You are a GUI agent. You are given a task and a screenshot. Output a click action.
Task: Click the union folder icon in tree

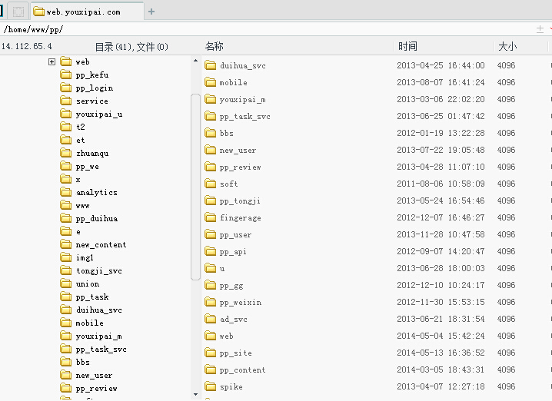click(x=66, y=283)
